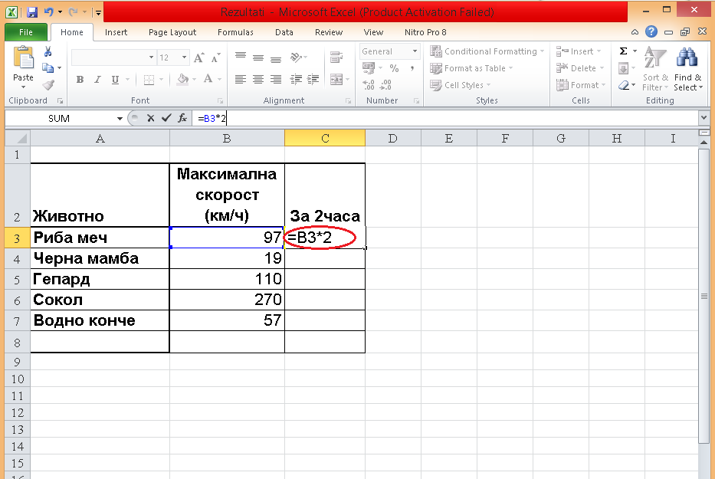The height and width of the screenshot is (479, 715).
Task: Open the font size dropdown
Action: pos(185,57)
